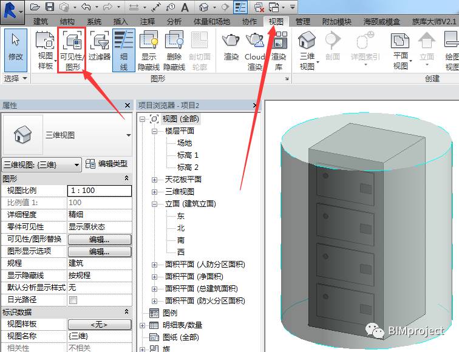Expand the Schedules (明细表/数量) node

pyautogui.click(x=142, y=325)
